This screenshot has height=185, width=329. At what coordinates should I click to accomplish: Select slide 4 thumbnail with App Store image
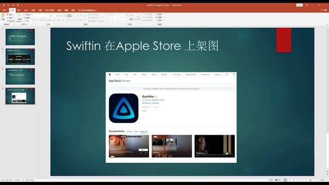20,96
